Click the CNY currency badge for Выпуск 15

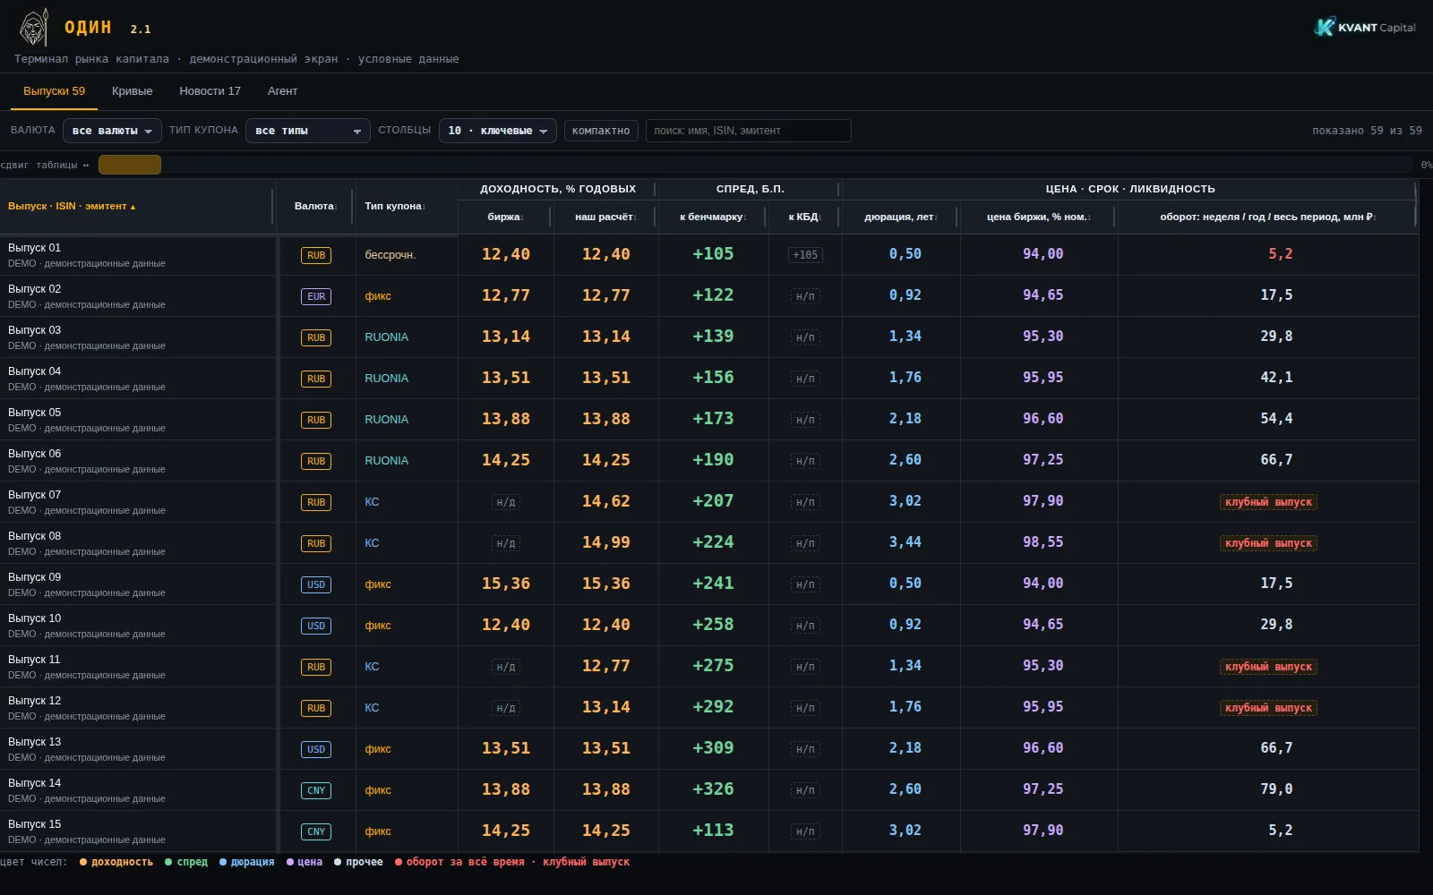(x=316, y=831)
